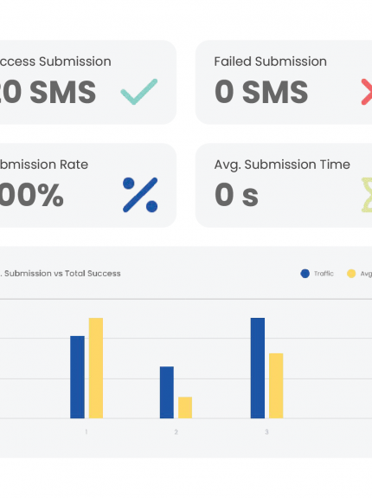Viewport: 372px width, 498px height.
Task: Click the x-axis label 2
Action: pos(176,432)
